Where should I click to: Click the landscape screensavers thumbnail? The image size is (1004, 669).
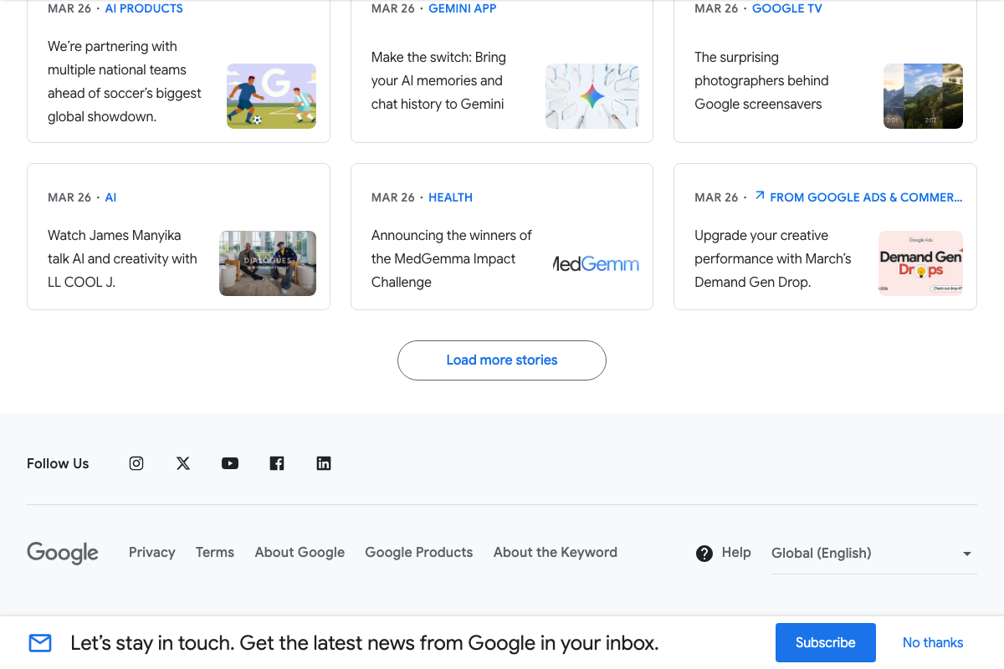tap(923, 96)
